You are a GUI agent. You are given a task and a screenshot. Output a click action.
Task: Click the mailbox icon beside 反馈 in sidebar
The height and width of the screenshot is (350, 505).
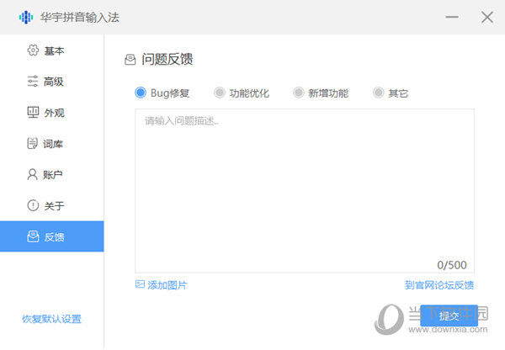[33, 236]
